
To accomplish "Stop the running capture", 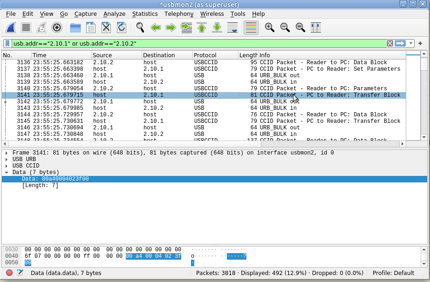I will 26,27.
